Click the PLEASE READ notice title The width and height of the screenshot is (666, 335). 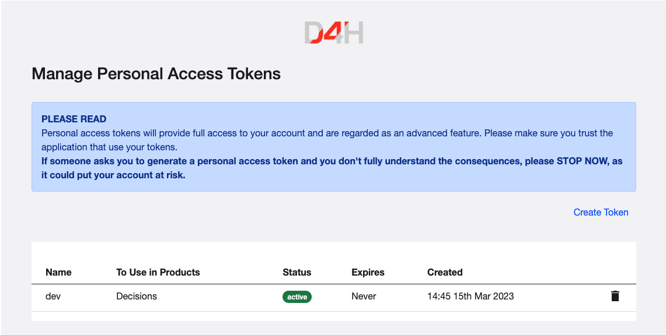click(74, 119)
